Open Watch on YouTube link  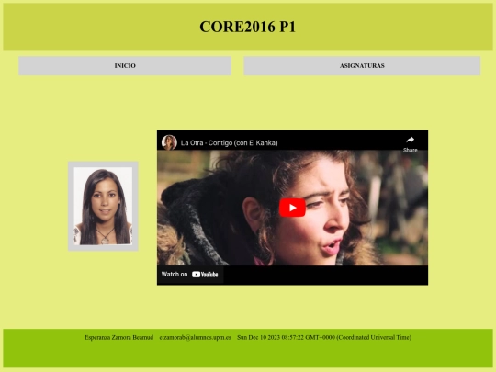(x=190, y=275)
